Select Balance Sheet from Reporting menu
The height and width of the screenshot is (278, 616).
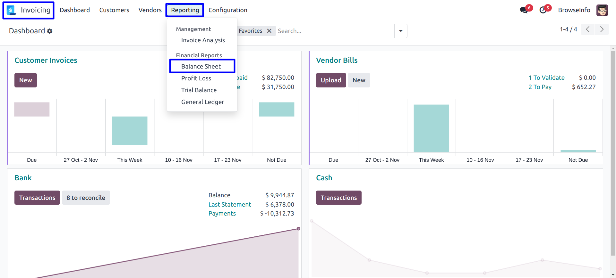[x=201, y=66]
